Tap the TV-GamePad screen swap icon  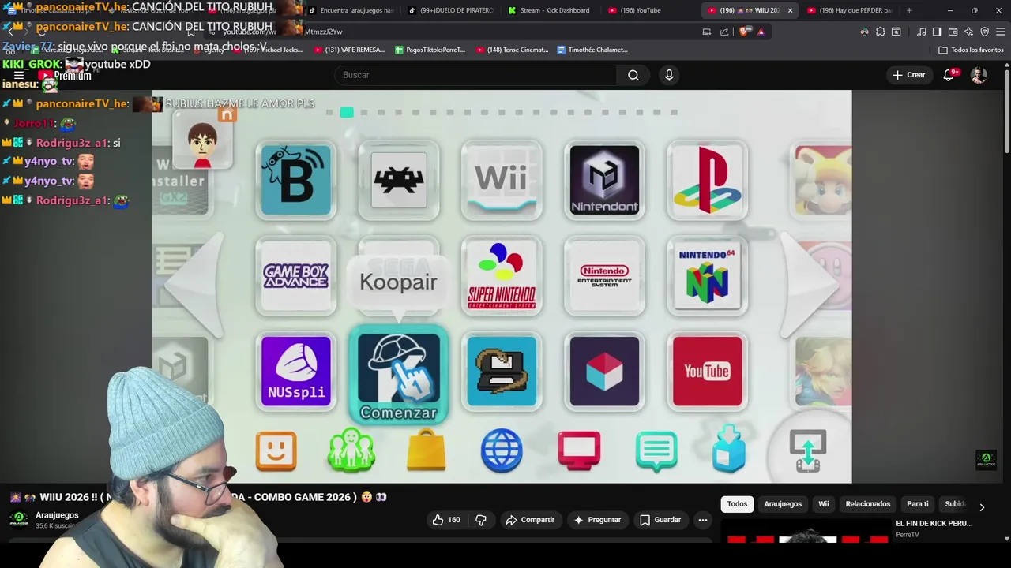pyautogui.click(x=807, y=451)
